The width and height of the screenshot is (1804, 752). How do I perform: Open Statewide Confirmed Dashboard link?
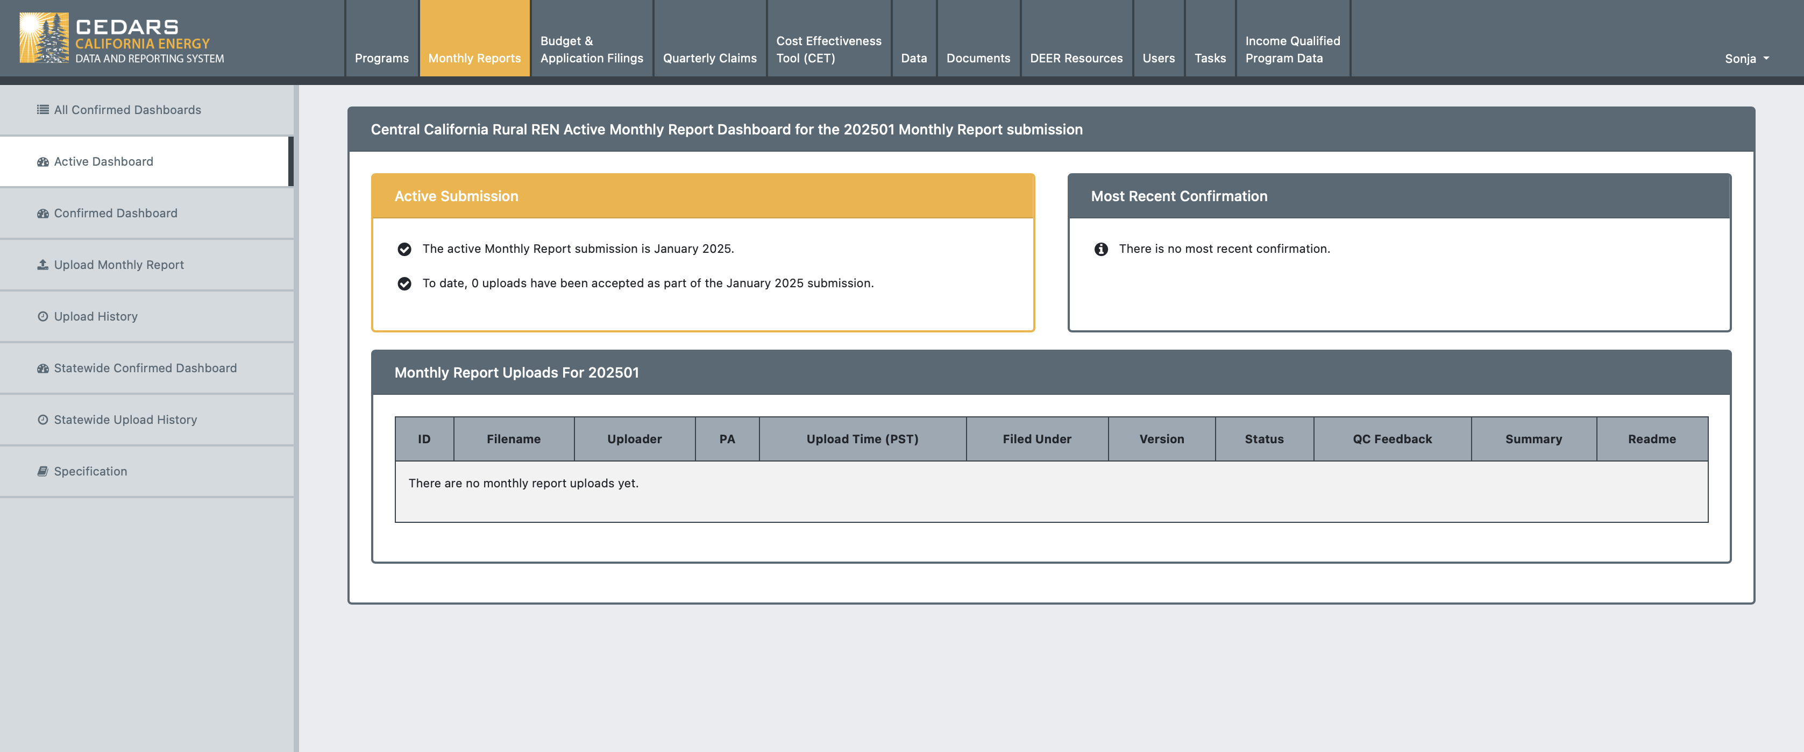(145, 368)
